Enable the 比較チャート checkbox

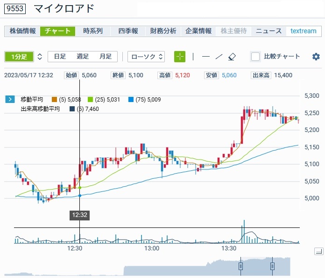255,57
